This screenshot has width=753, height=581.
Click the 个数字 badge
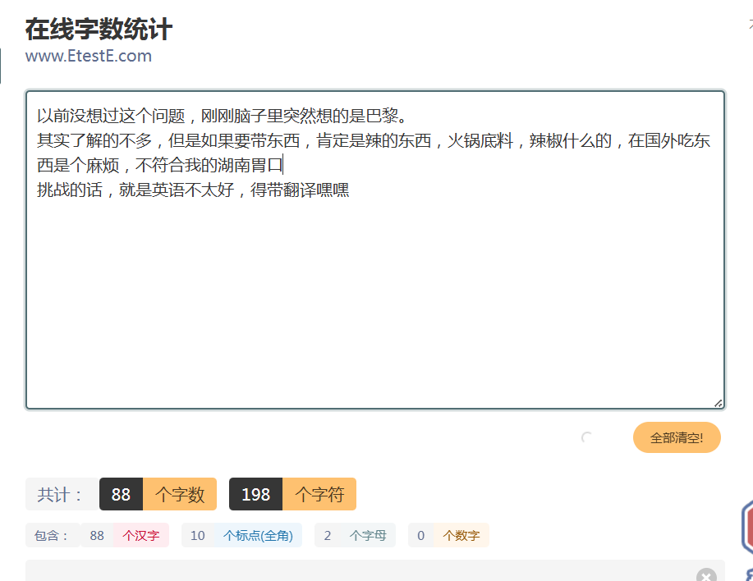(461, 535)
